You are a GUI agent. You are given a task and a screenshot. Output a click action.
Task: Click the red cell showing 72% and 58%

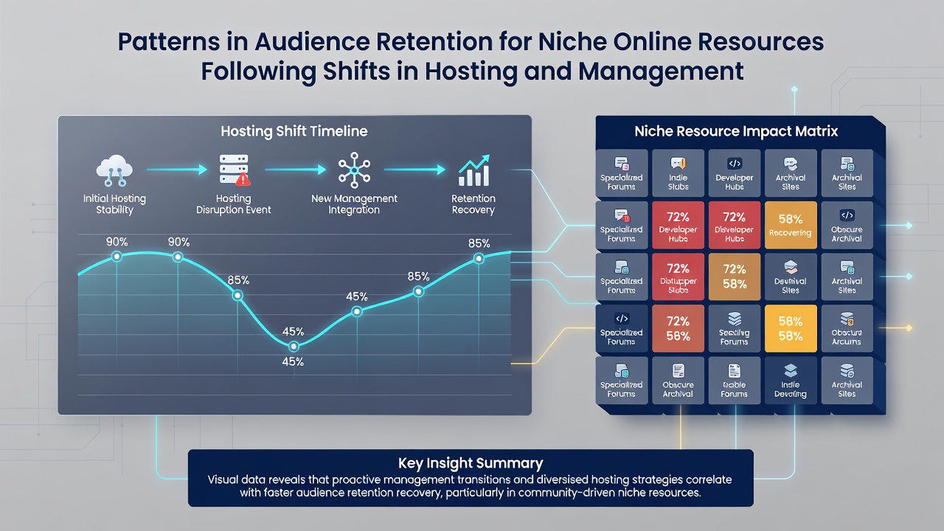678,328
